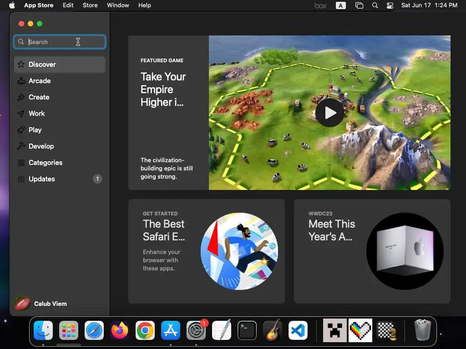The width and height of the screenshot is (466, 349).
Task: Launch Chess from the Dock
Action: (386, 330)
